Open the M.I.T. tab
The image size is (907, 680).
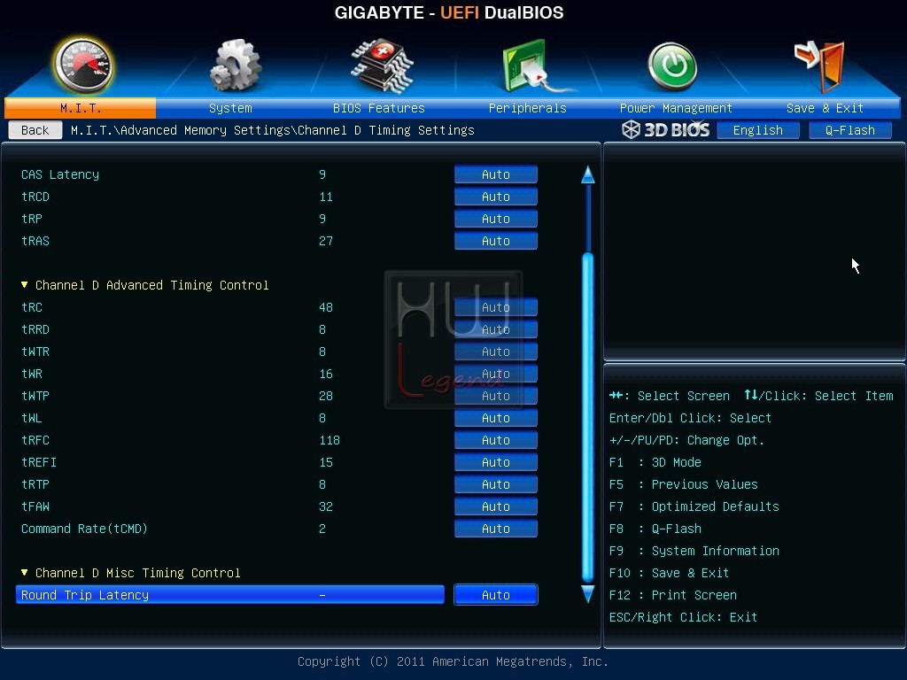81,108
